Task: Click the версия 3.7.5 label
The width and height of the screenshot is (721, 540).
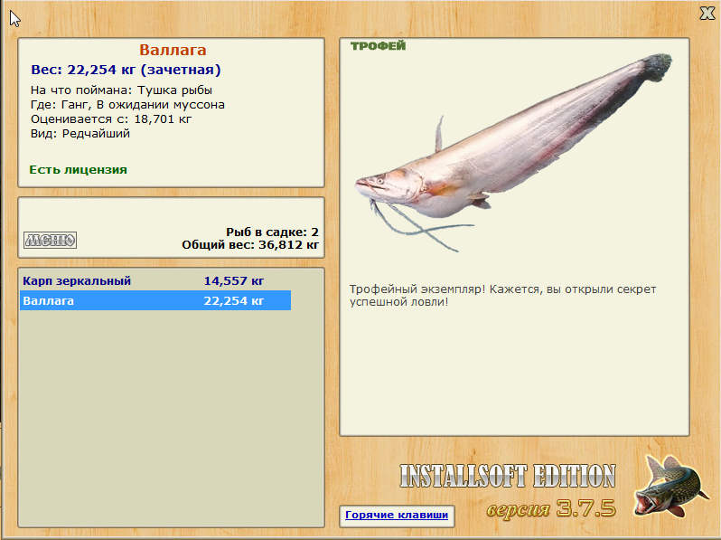Action: point(551,508)
